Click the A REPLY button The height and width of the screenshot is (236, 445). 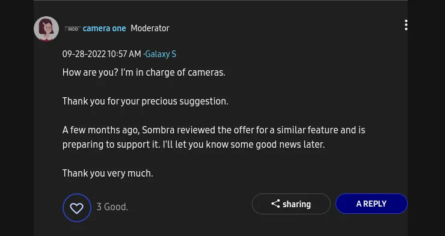(x=372, y=204)
